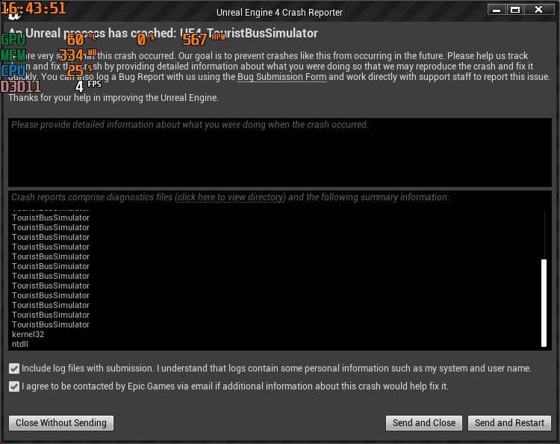Click the GPU label in the overlay

click(x=13, y=40)
